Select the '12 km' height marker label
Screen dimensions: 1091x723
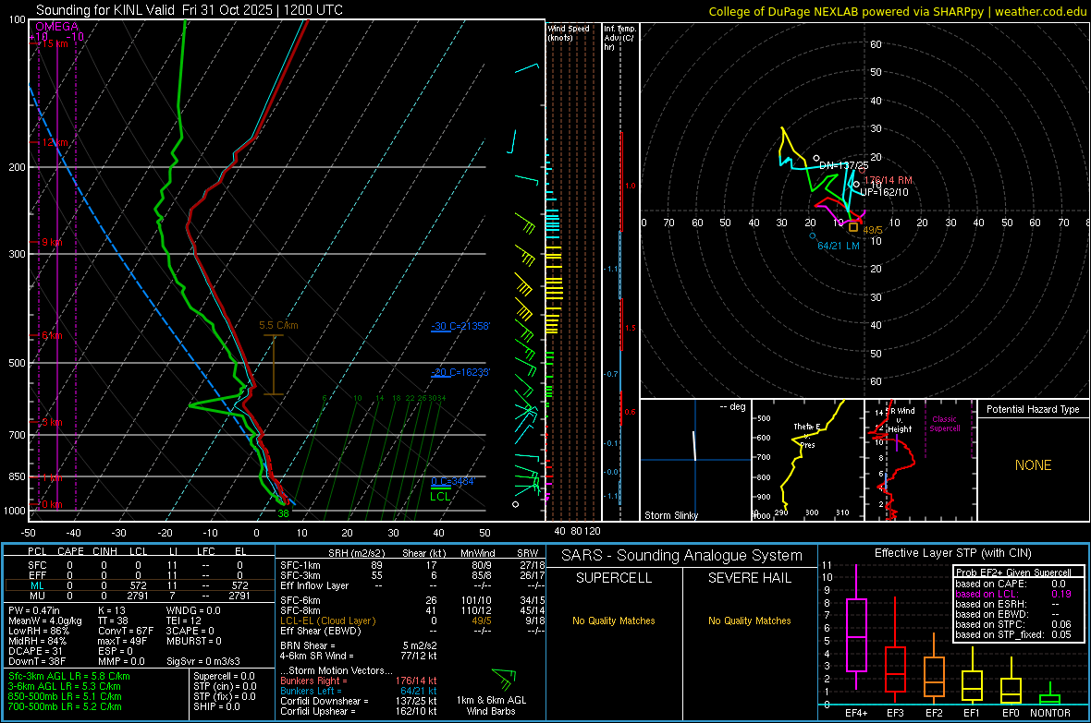(x=55, y=142)
